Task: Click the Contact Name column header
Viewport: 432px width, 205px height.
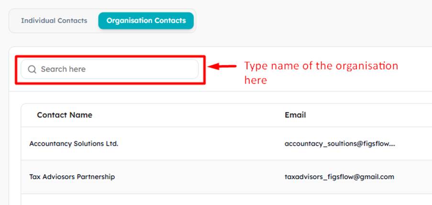Action: click(x=65, y=115)
